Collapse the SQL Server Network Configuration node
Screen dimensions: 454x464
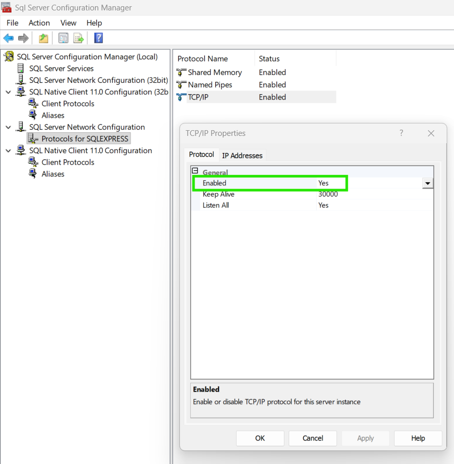click(x=7, y=127)
